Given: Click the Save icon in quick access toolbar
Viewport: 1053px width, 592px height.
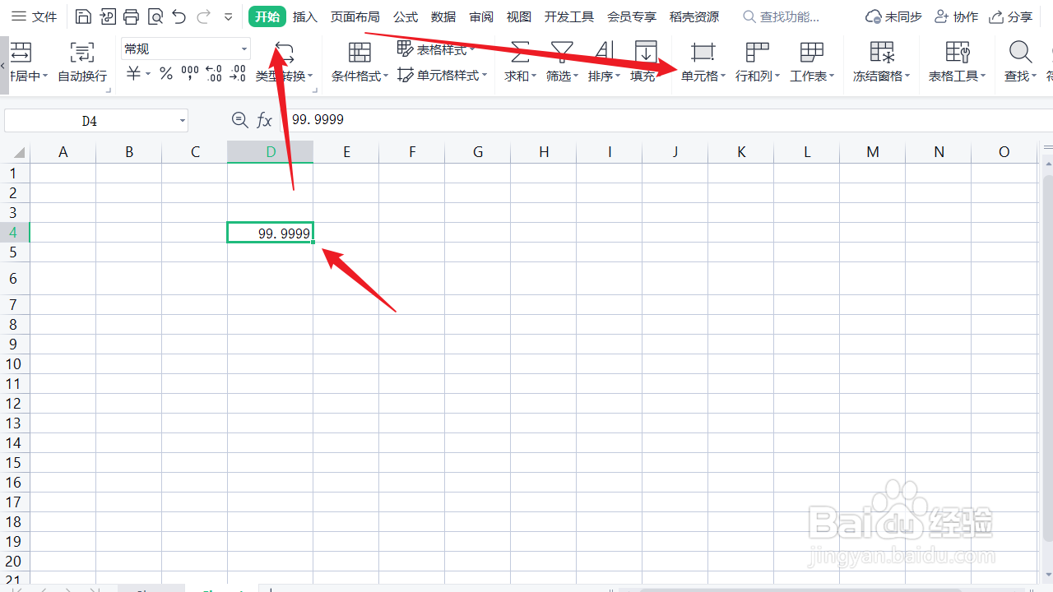Looking at the screenshot, I should pos(82,16).
